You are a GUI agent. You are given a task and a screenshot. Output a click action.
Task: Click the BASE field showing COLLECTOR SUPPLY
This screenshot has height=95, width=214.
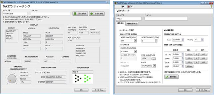(56, 77)
